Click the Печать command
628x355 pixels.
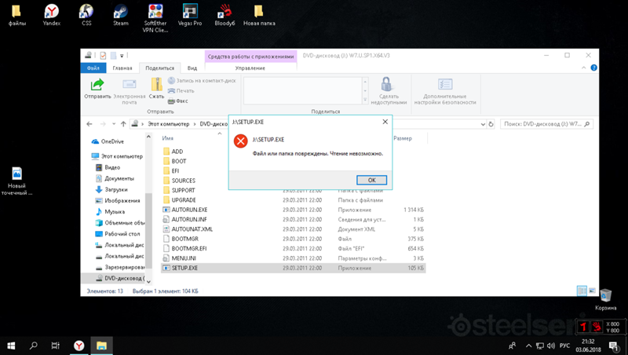[181, 90]
